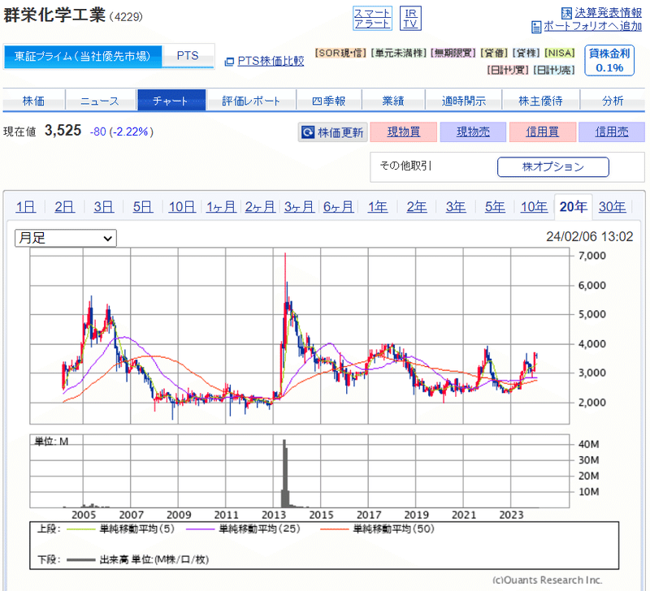
Task: Click the NISA eligibility badge
Action: point(559,51)
